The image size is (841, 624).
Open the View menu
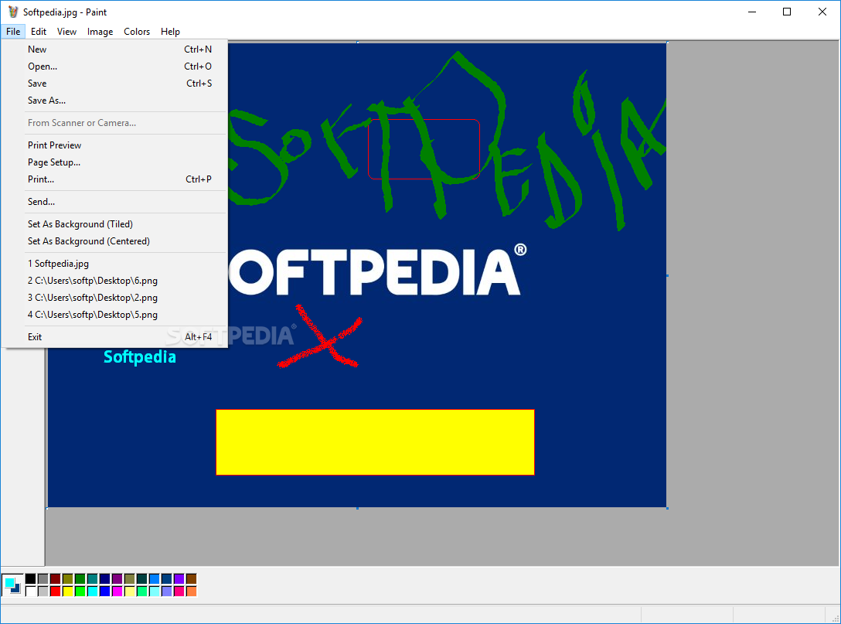pos(67,32)
